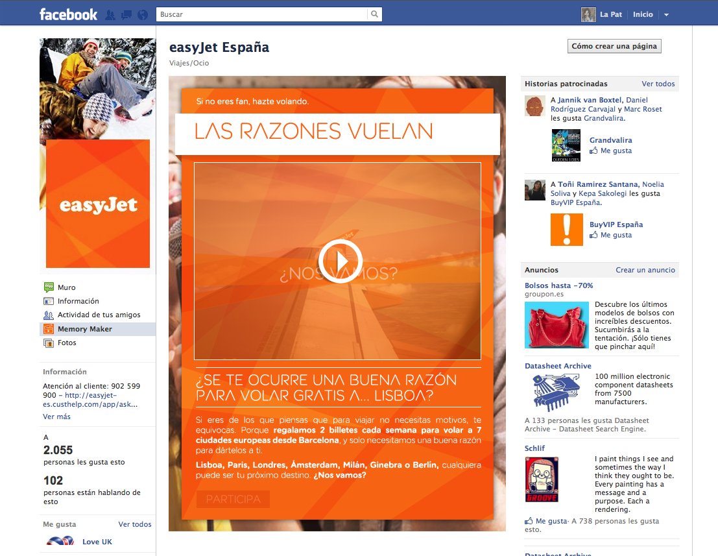Click the LAS RAZONES VUELAN banner
This screenshot has height=556, width=718.
click(337, 134)
